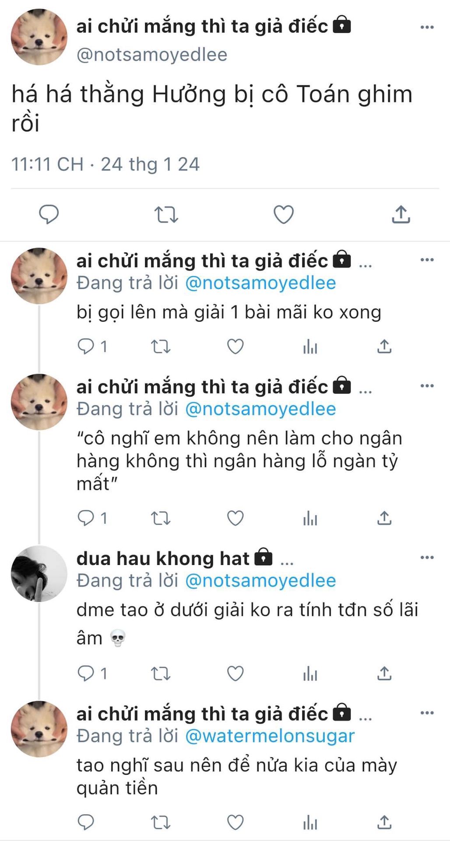Open more options on the main tweet
450x841 pixels.
pyautogui.click(x=427, y=27)
